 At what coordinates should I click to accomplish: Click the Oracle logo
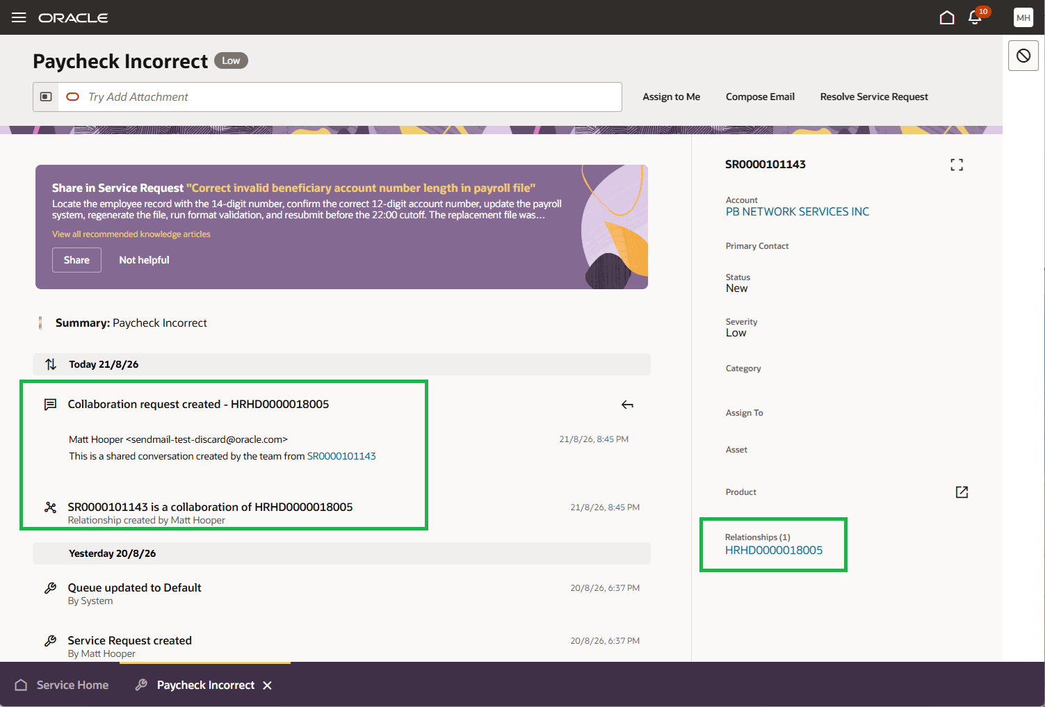pos(73,18)
